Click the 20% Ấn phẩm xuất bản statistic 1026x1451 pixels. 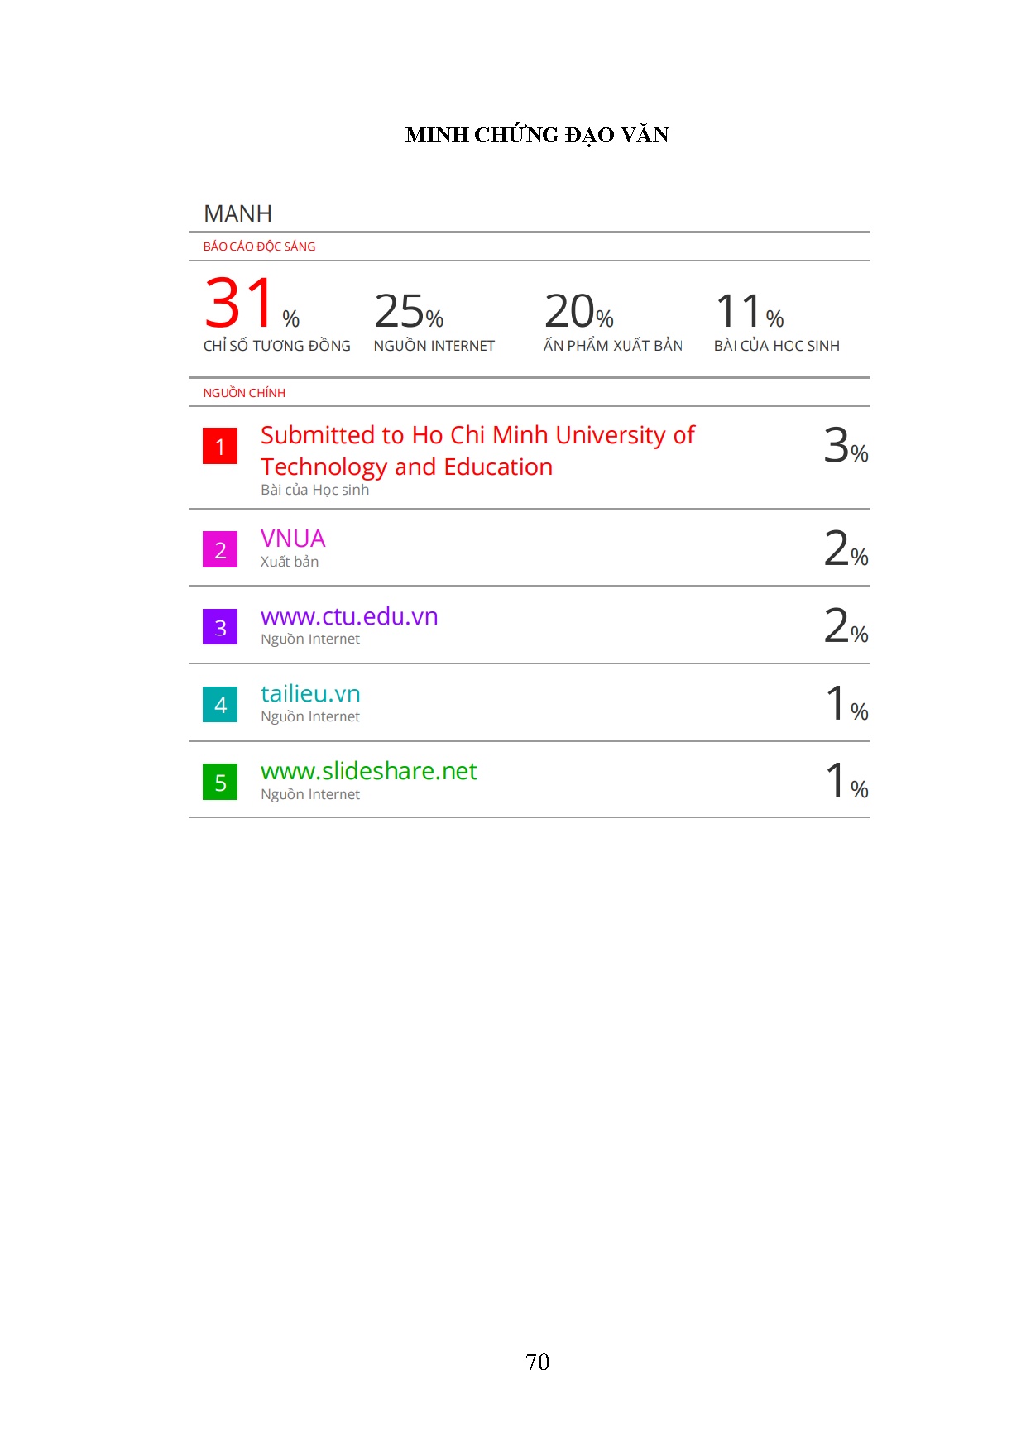pyautogui.click(x=578, y=312)
